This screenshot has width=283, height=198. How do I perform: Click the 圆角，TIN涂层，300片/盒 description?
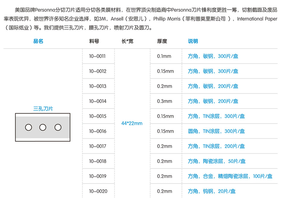click(216, 131)
